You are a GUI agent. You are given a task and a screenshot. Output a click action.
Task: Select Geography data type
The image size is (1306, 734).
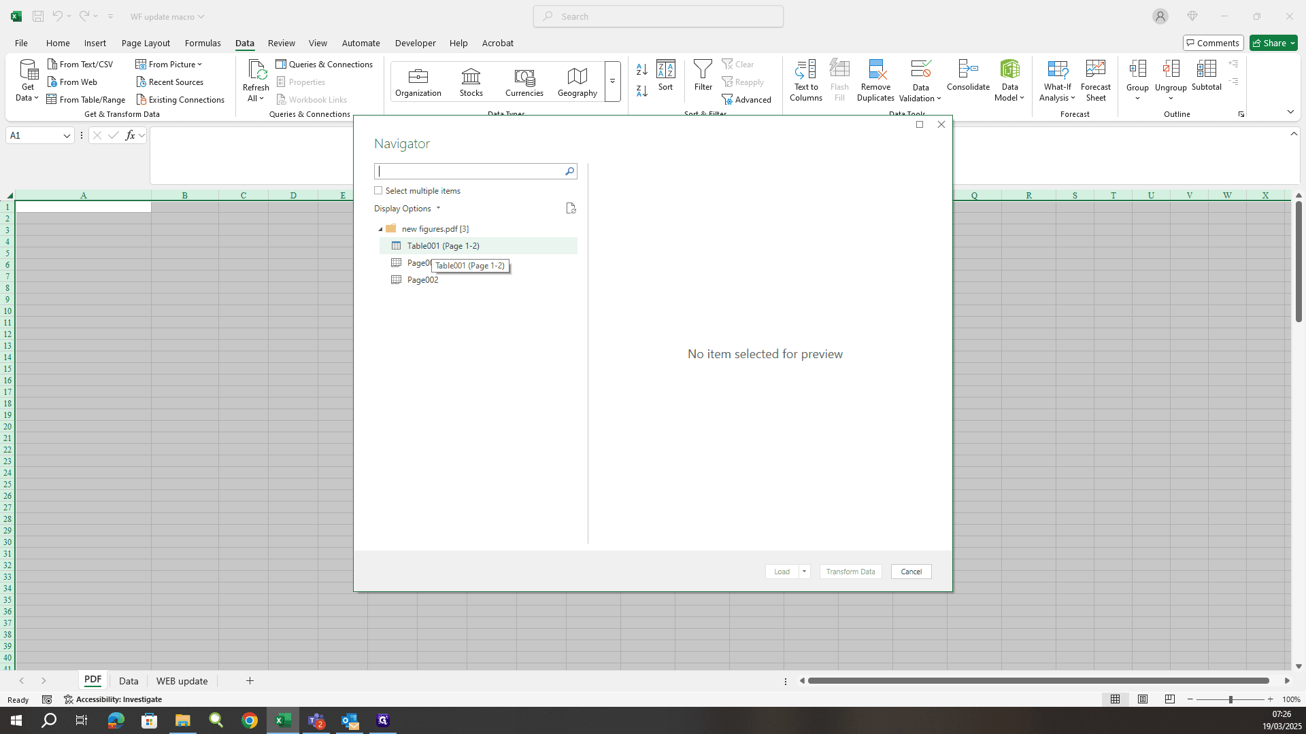tap(577, 82)
